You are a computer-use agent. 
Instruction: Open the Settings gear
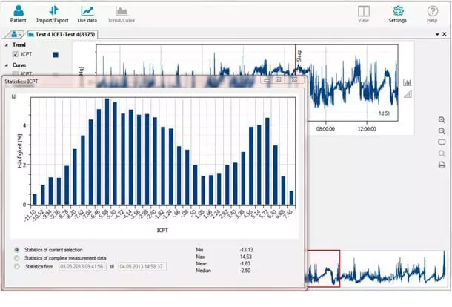tap(397, 14)
